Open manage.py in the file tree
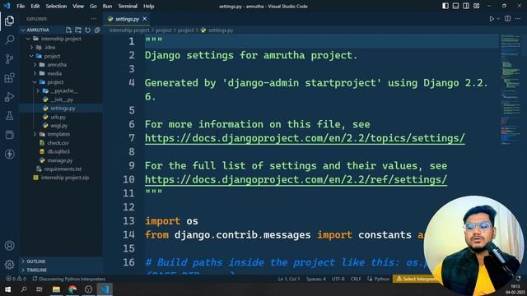The height and width of the screenshot is (296, 527). [x=61, y=160]
